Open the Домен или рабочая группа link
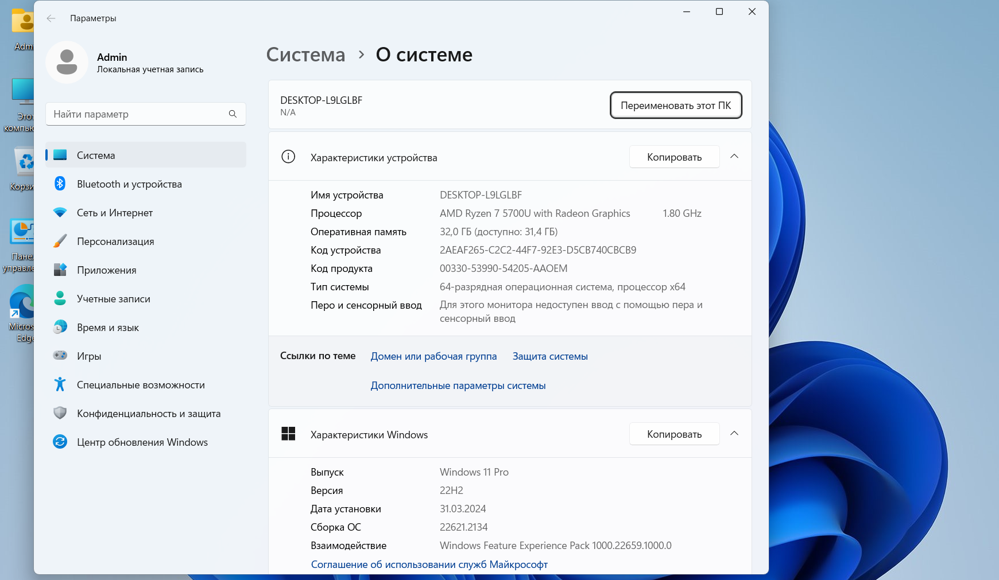The image size is (999, 580). 433,356
